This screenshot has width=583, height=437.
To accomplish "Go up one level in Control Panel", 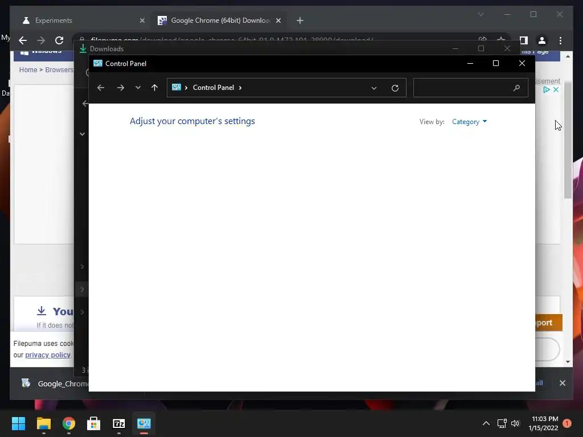I will (x=155, y=88).
